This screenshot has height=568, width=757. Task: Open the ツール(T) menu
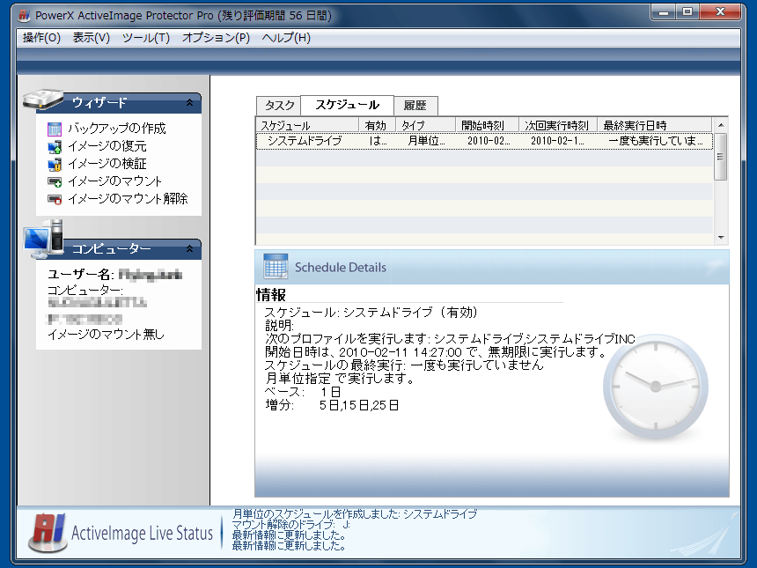(x=146, y=38)
